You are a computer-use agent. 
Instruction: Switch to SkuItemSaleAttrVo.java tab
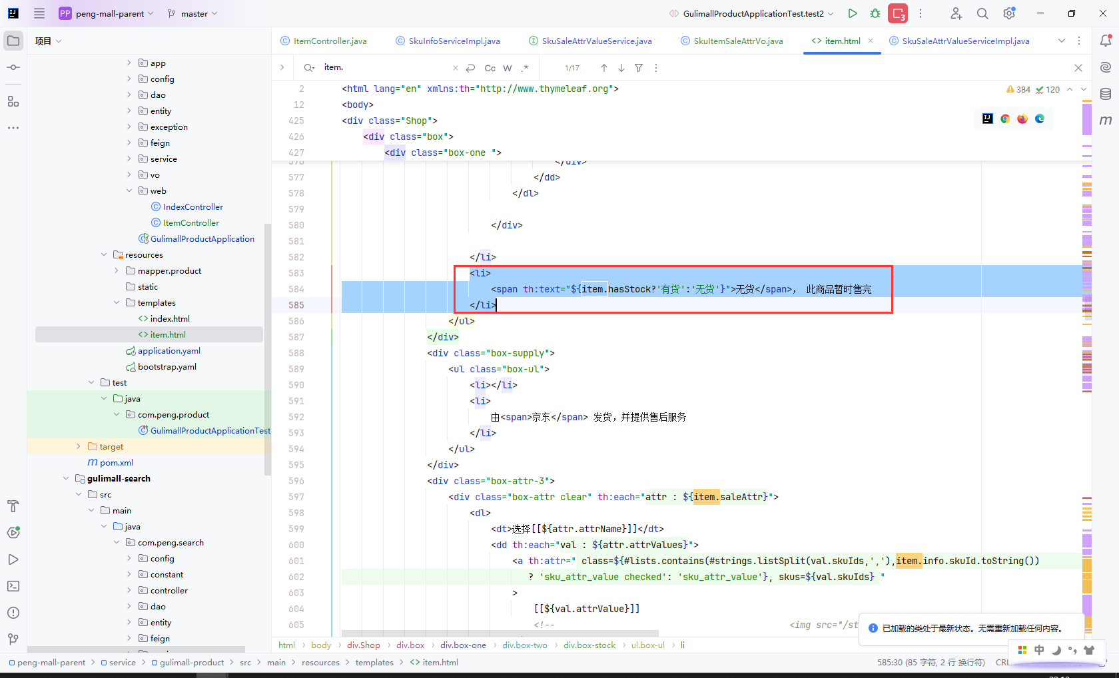coord(732,41)
